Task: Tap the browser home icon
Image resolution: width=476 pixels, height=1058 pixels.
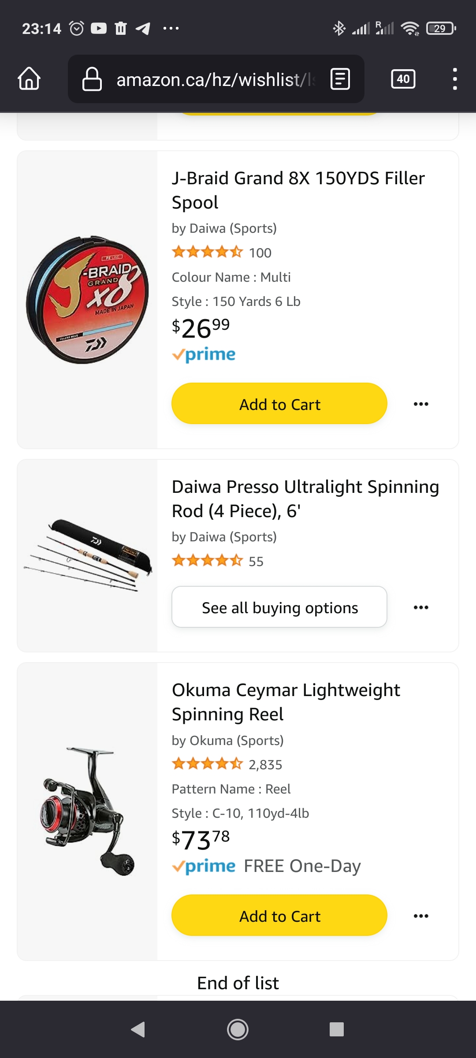Action: (29, 79)
